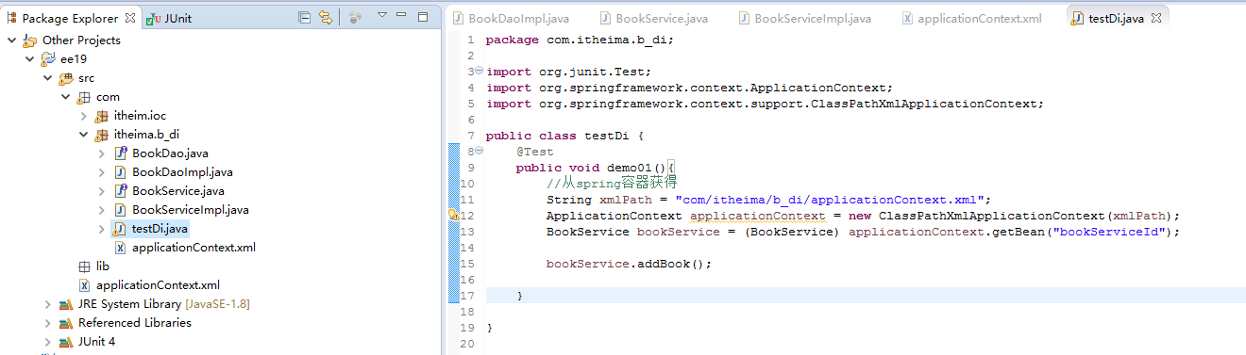Collapse all in Package Explorer
This screenshot has height=355, width=1246.
[304, 17]
